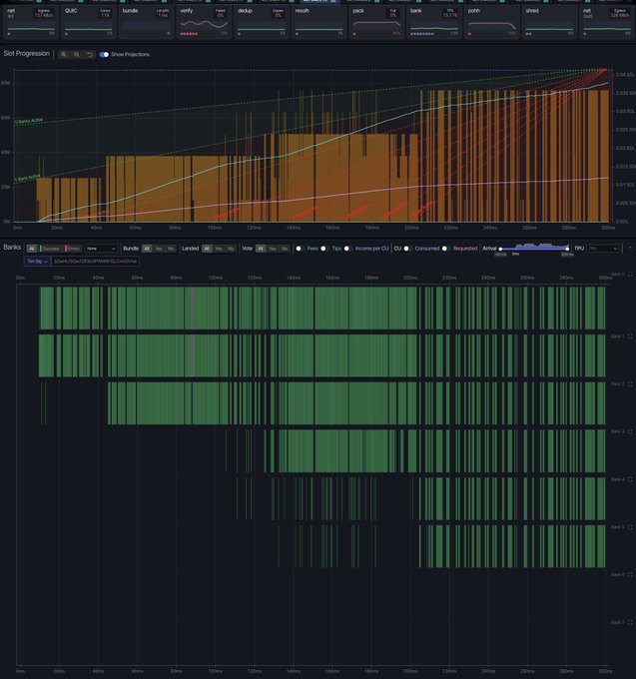
Task: Open the None dropdown in Banks filters
Action: point(101,249)
